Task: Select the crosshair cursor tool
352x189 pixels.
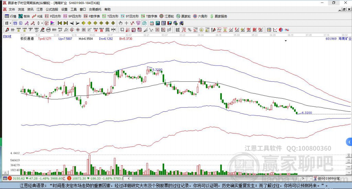Action: 126,23
